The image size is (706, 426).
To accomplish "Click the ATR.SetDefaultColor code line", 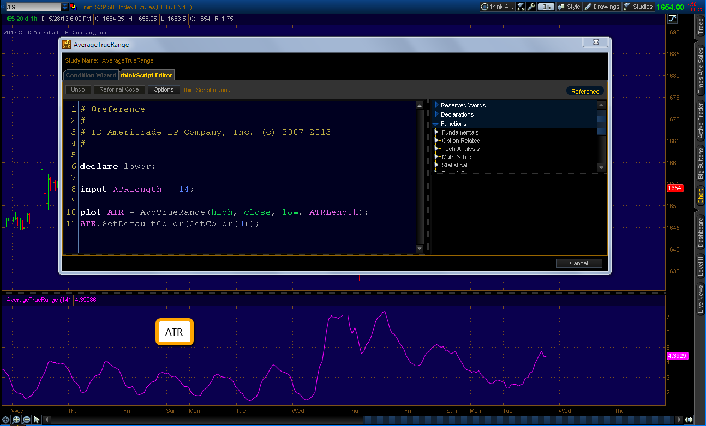I will (170, 223).
